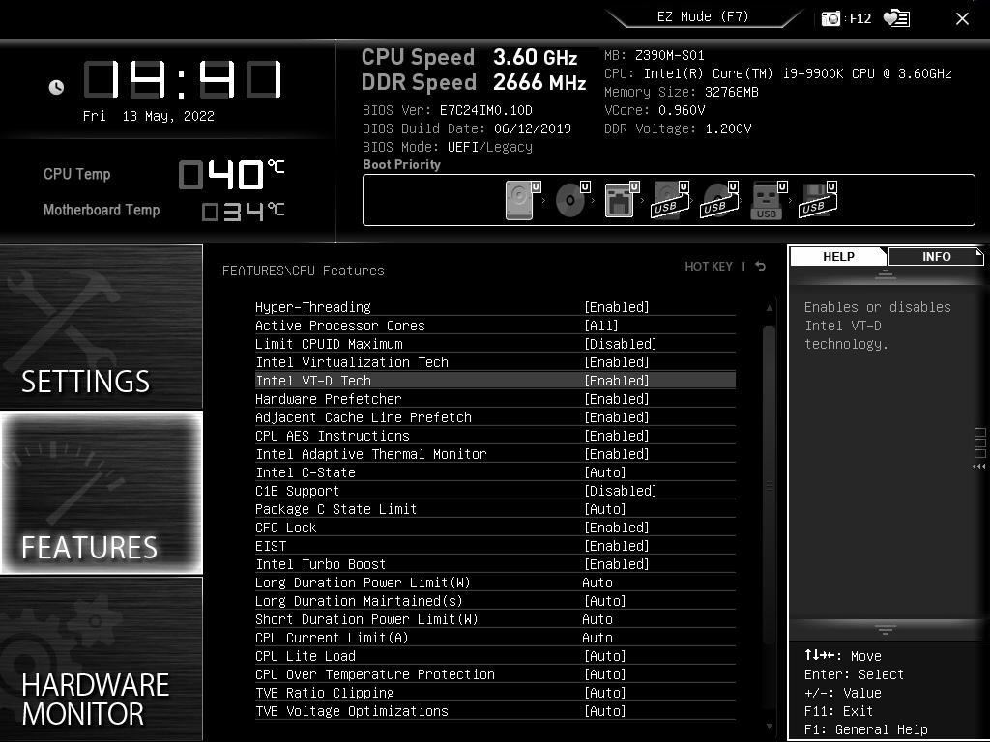Click the 14:40 digital clock display
990x742 pixels.
click(x=183, y=79)
